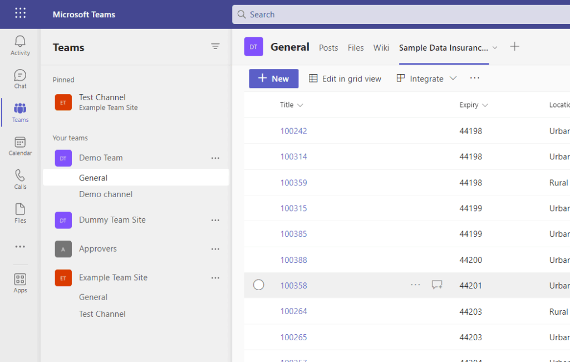The width and height of the screenshot is (570, 362).
Task: Click Expiry value 44200
Action: click(x=470, y=260)
